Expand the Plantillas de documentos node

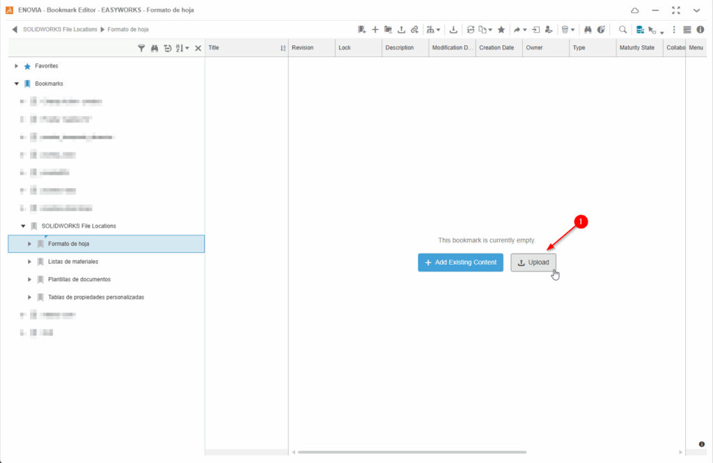29,279
